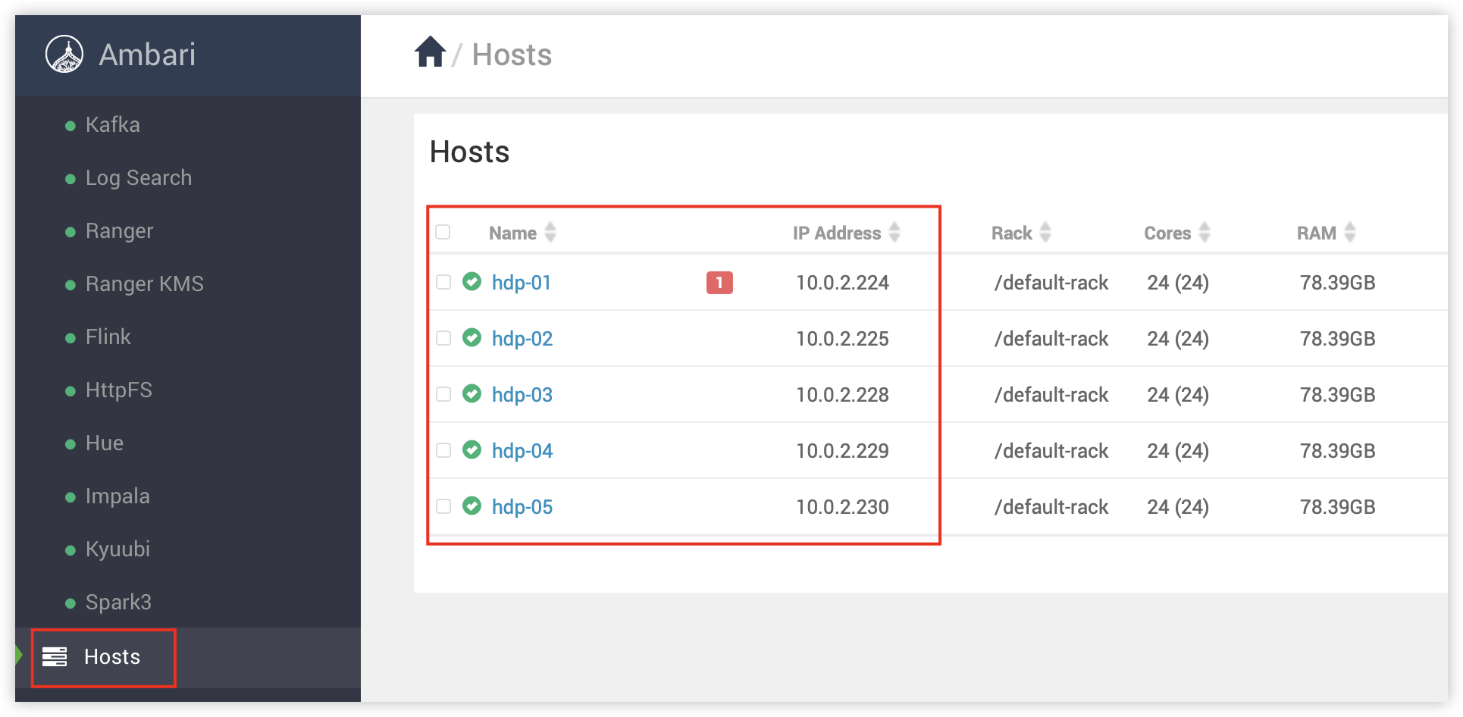This screenshot has width=1463, height=717.
Task: Click the green status dot next to Kafka
Action: tap(69, 124)
